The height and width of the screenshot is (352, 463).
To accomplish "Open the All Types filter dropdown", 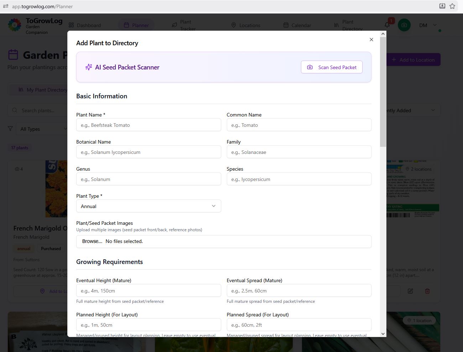I will pyautogui.click(x=43, y=129).
